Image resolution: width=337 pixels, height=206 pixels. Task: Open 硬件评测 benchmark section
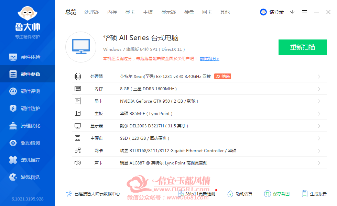coord(28,91)
